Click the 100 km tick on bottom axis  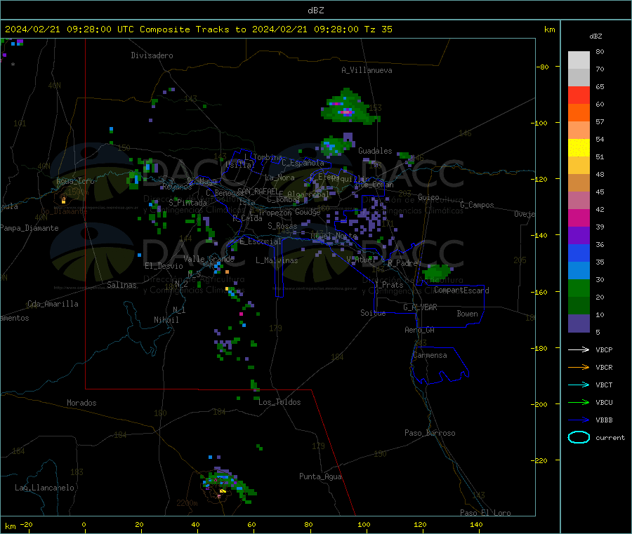point(364,524)
